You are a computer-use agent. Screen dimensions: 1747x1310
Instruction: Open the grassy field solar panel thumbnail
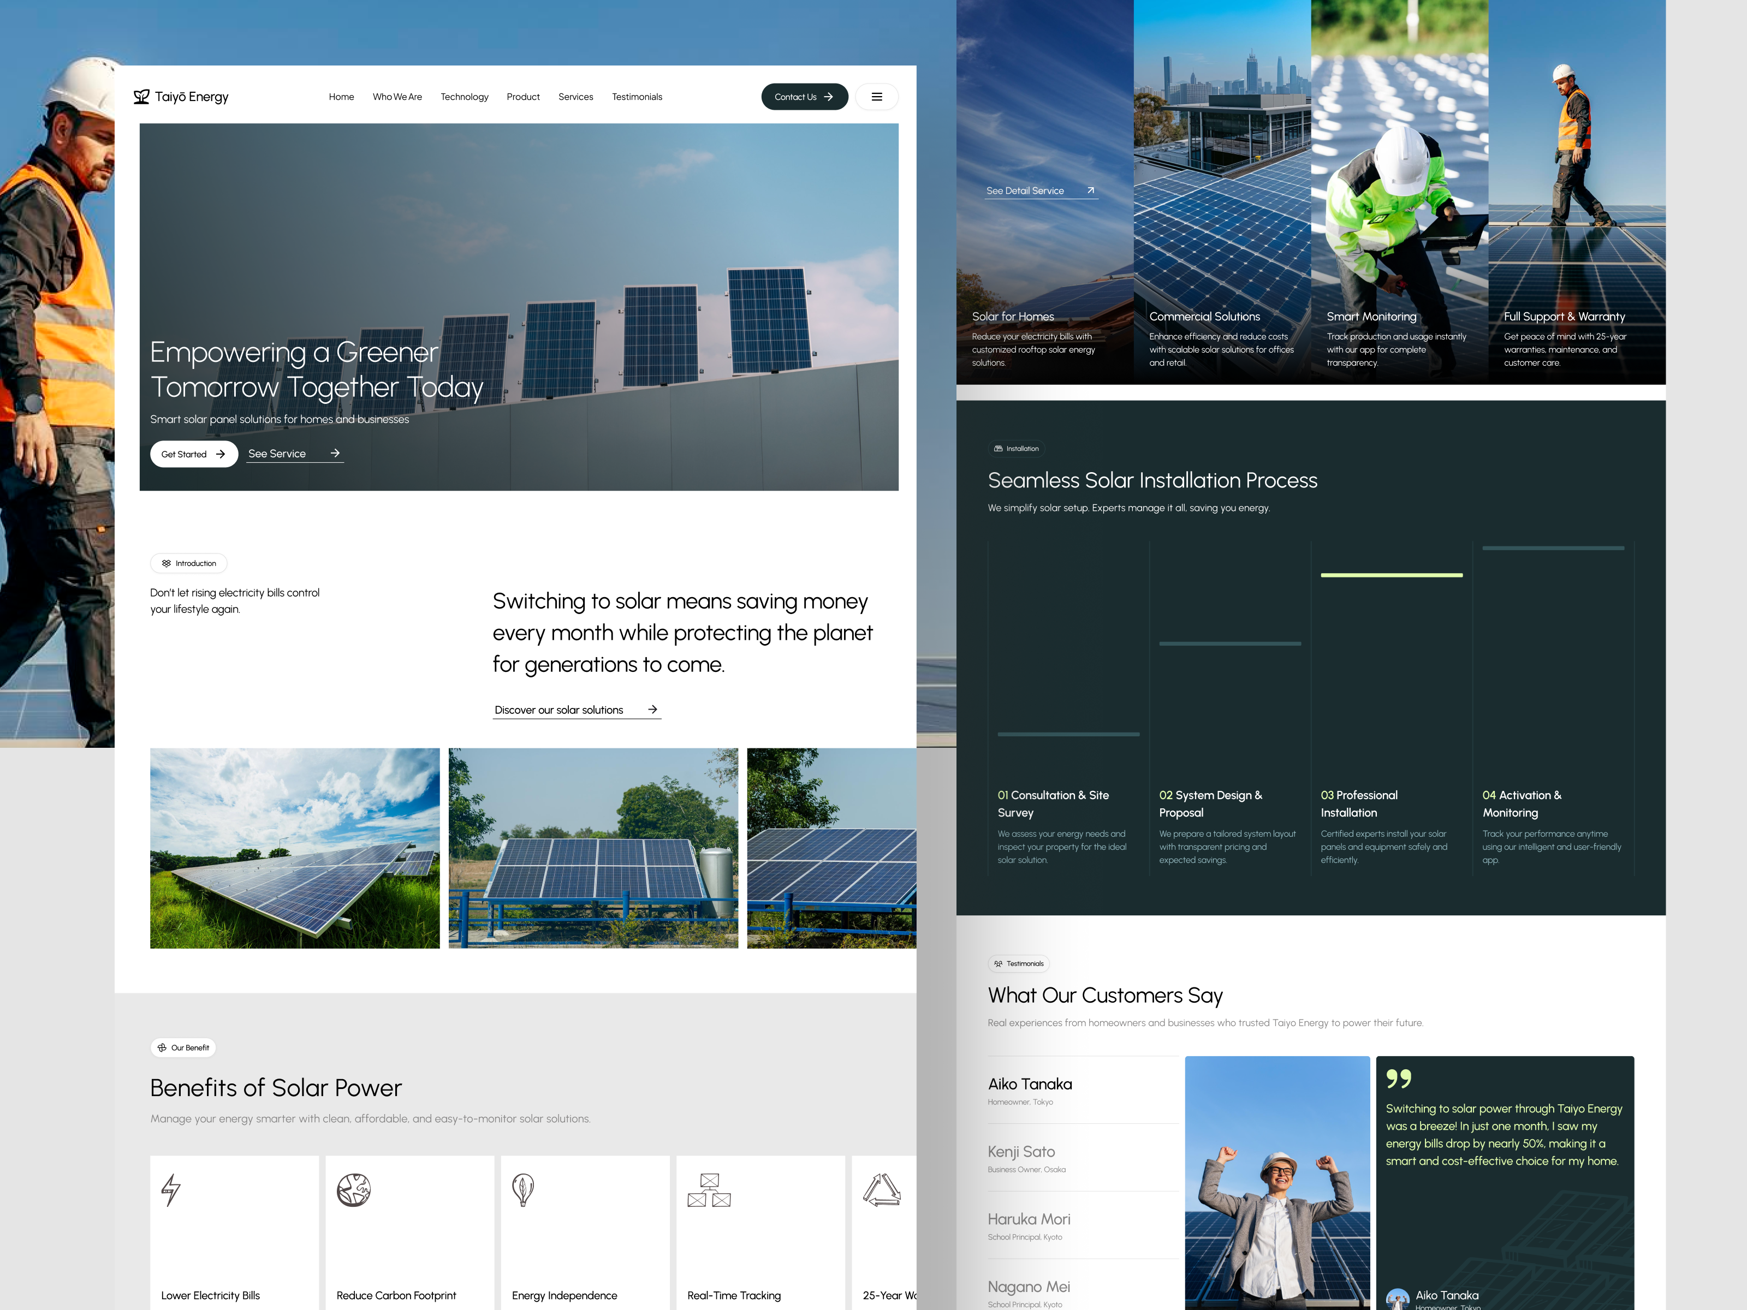[x=295, y=848]
